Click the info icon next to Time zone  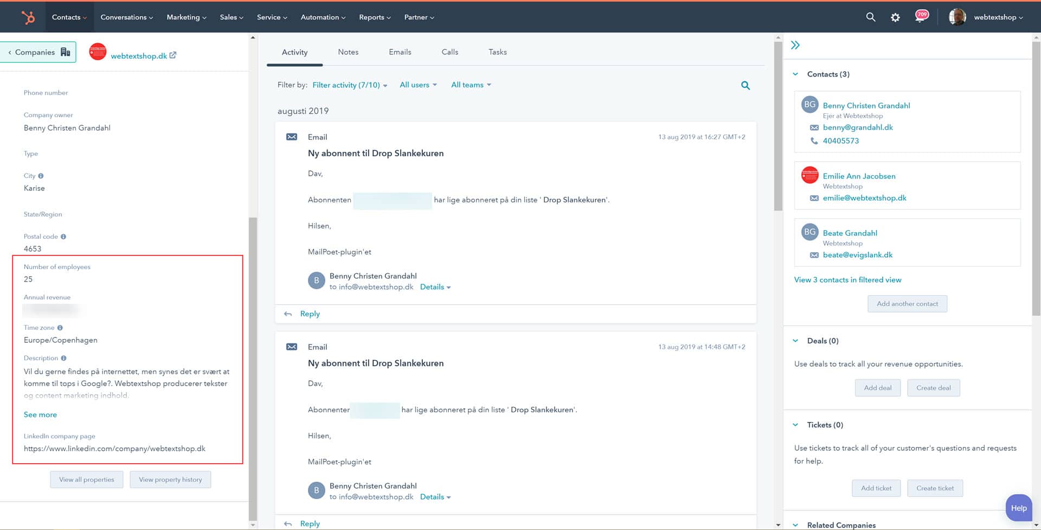pos(60,328)
